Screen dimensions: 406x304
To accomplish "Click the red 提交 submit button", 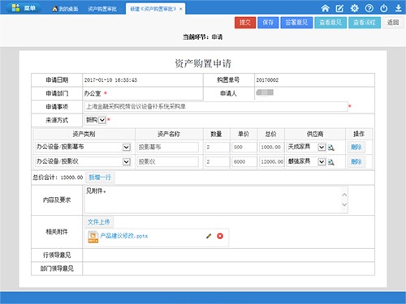I will [x=245, y=23].
